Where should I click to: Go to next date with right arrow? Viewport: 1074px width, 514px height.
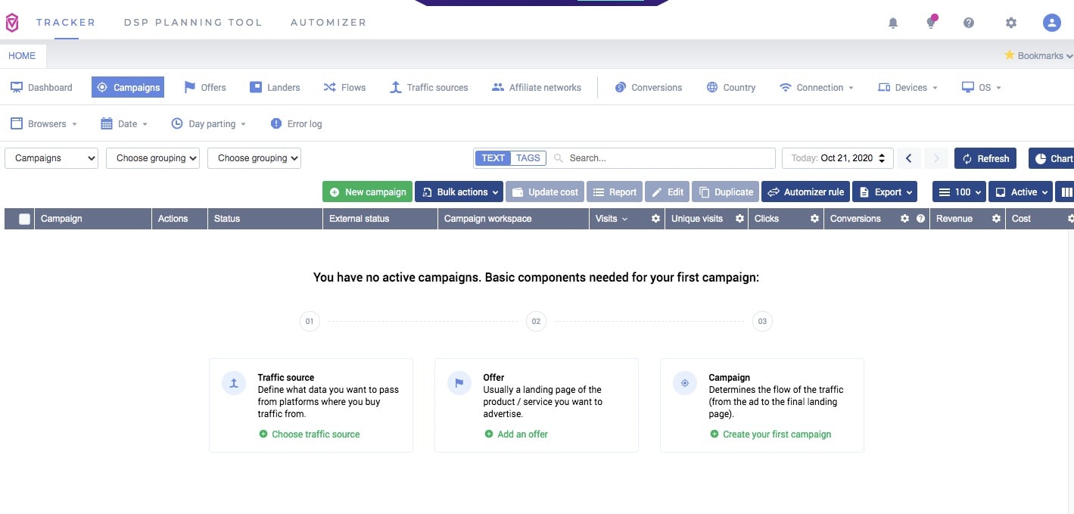click(x=936, y=158)
